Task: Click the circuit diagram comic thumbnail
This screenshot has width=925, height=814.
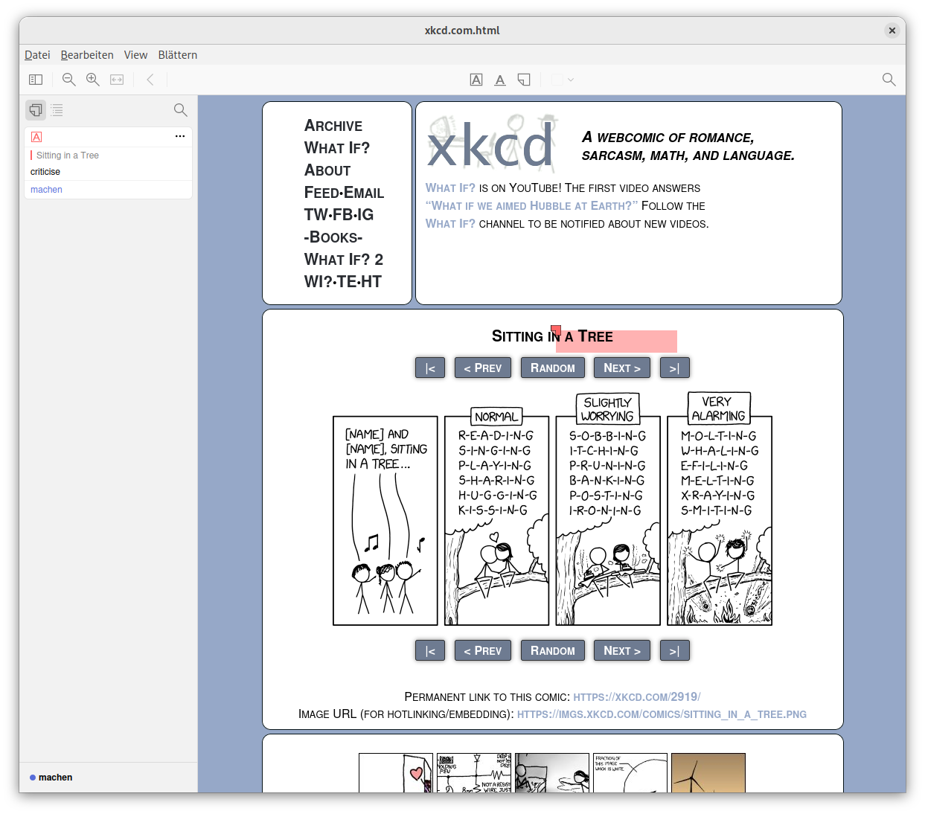Action: (x=474, y=772)
